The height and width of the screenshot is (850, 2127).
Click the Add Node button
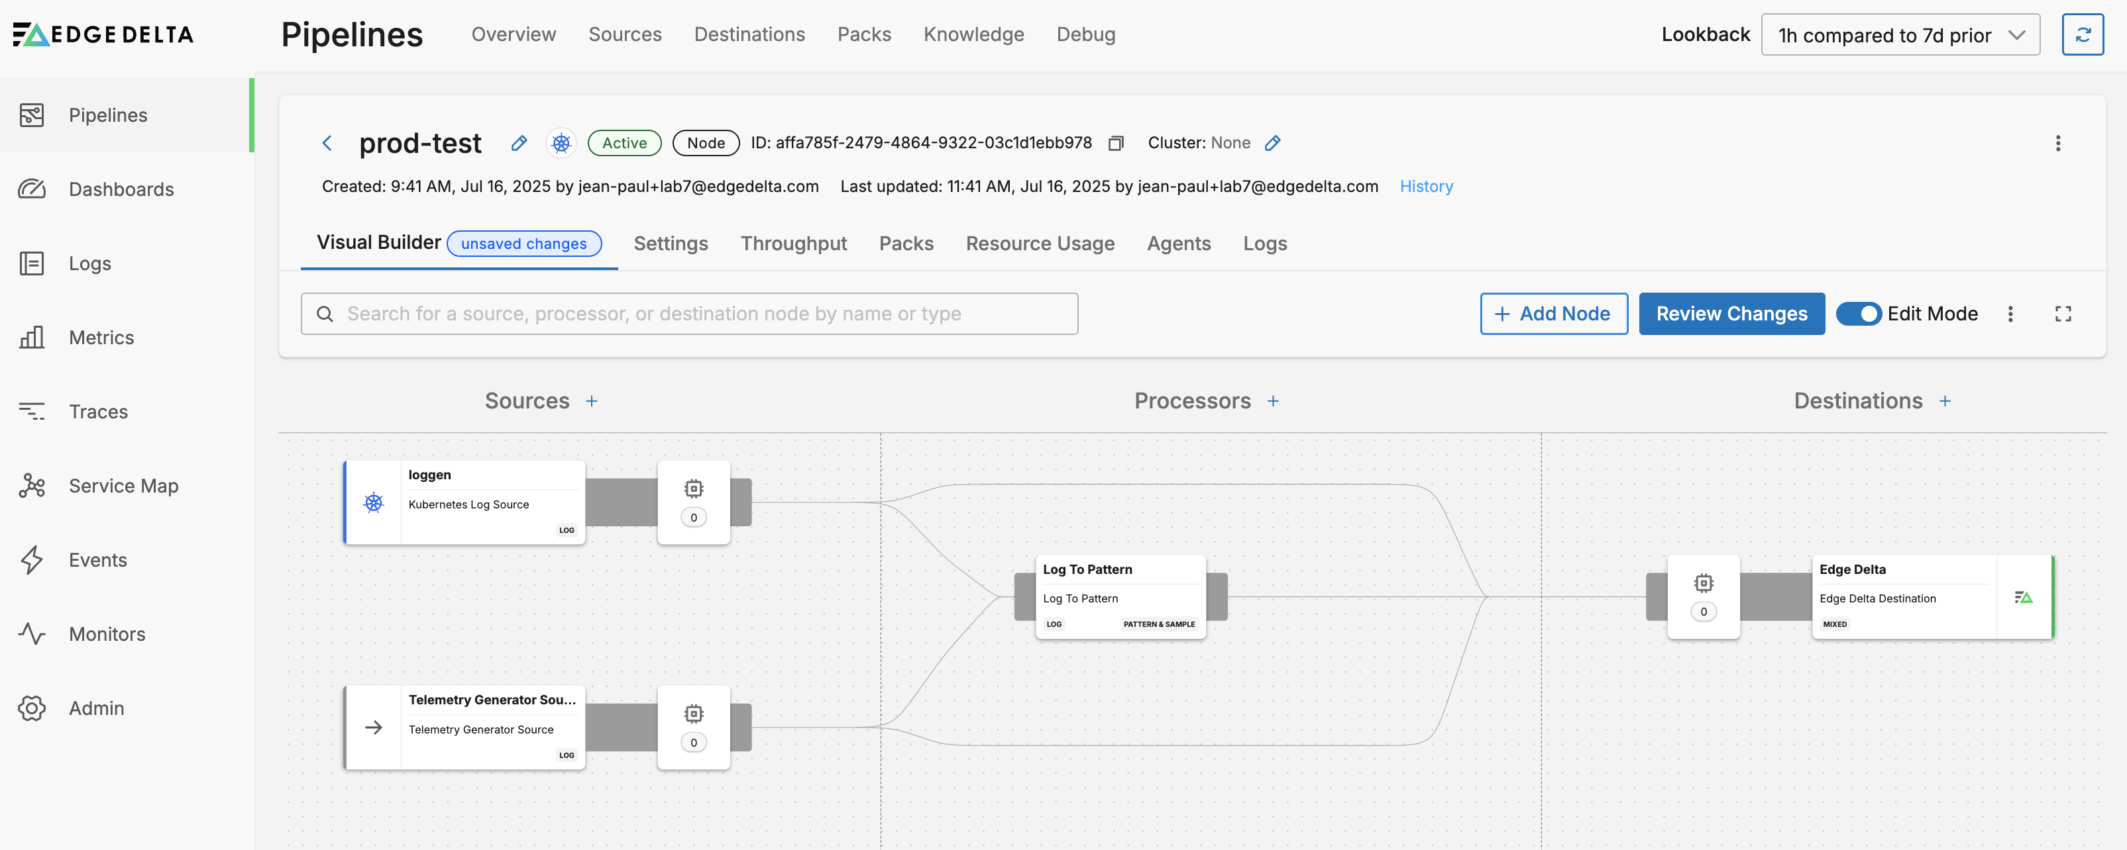1553,314
